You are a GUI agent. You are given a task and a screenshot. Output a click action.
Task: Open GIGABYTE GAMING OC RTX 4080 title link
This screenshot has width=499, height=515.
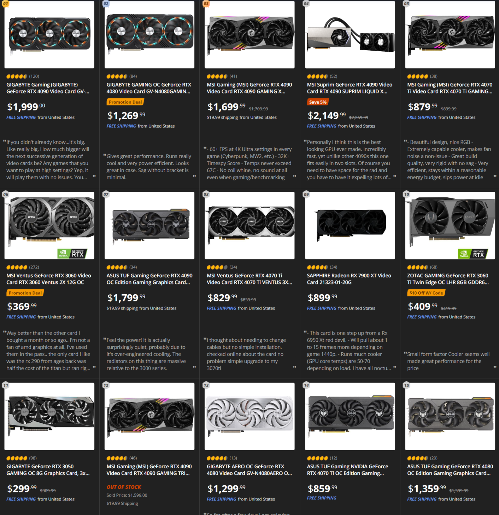coord(149,88)
